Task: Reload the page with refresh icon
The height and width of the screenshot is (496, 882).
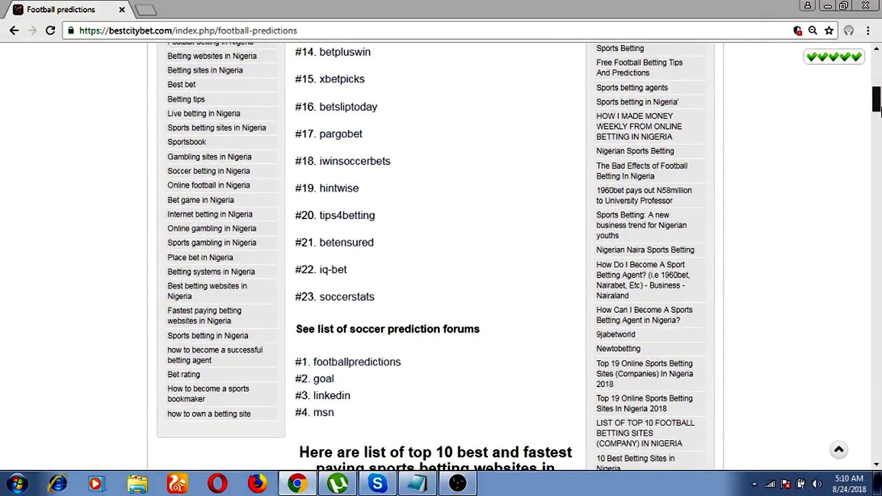Action: pos(50,30)
